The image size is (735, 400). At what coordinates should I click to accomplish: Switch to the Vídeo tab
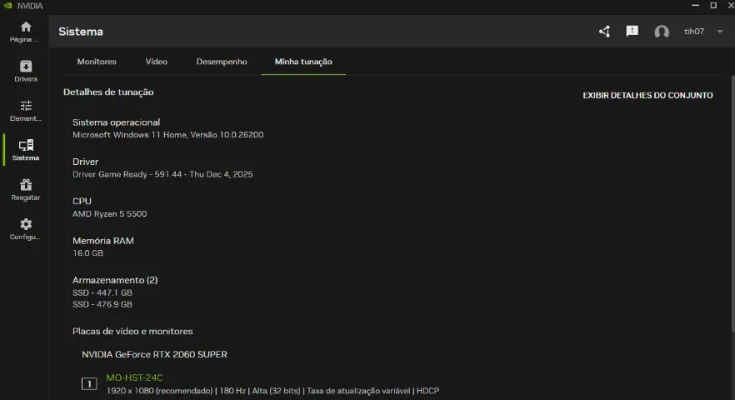pos(157,62)
